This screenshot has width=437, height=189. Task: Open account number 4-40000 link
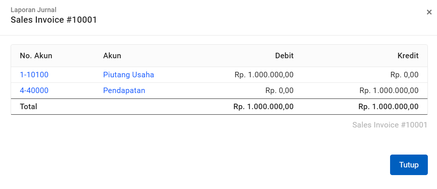click(x=34, y=90)
